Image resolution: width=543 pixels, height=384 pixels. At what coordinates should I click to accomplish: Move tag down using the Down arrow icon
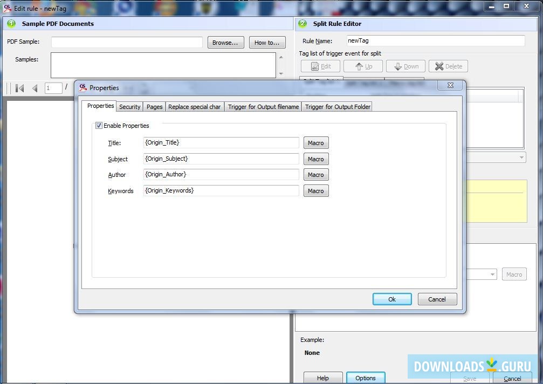click(399, 66)
